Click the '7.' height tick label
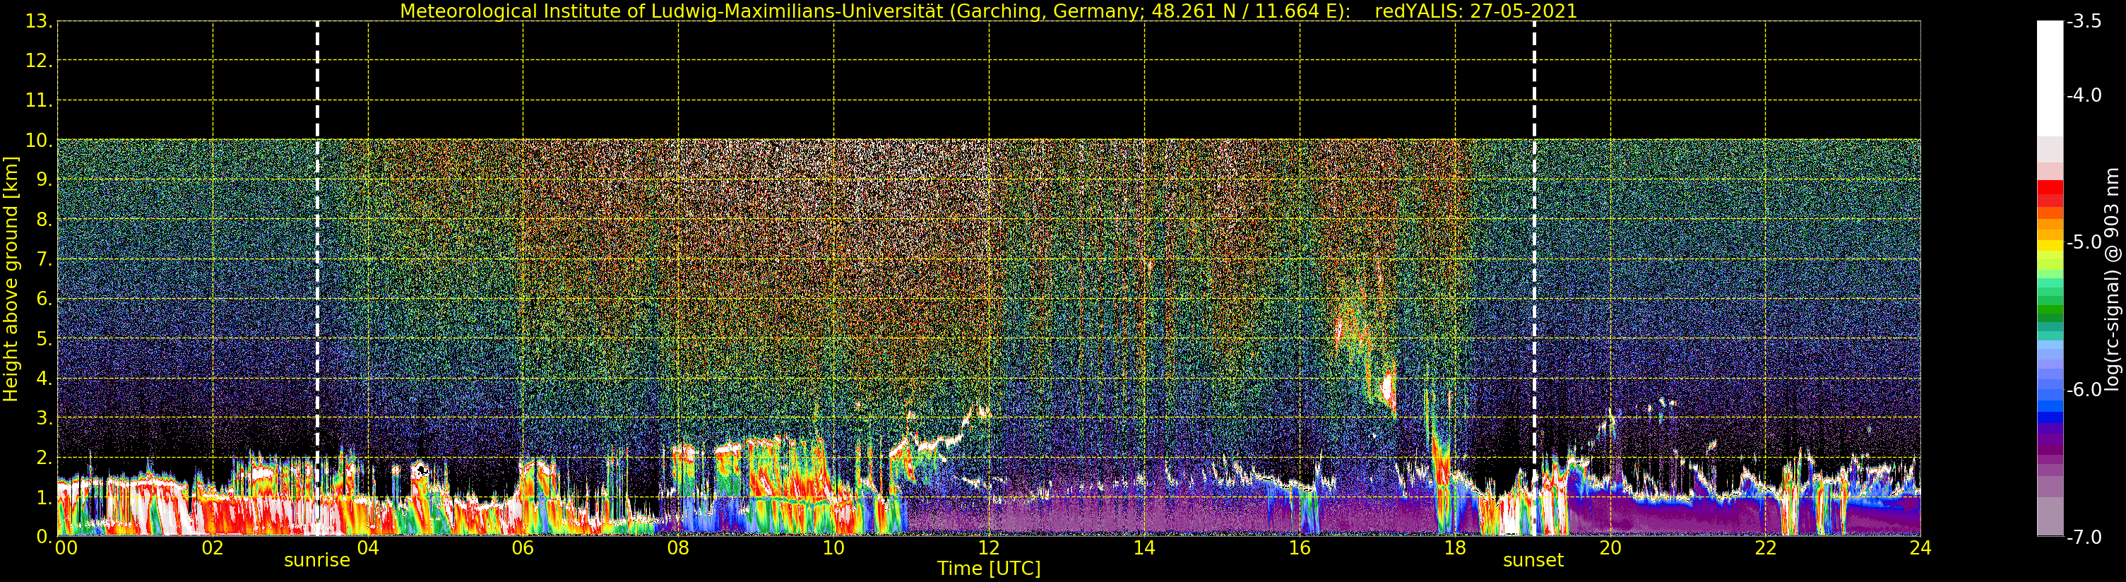 pyautogui.click(x=44, y=259)
